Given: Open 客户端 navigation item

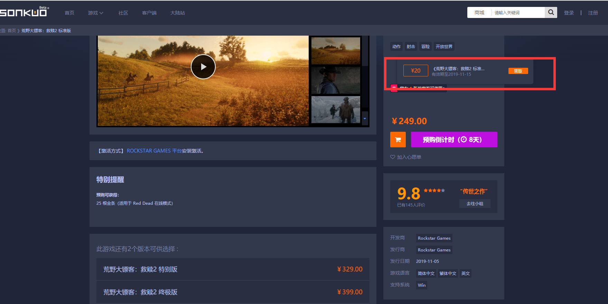Looking at the screenshot, I should click(149, 13).
